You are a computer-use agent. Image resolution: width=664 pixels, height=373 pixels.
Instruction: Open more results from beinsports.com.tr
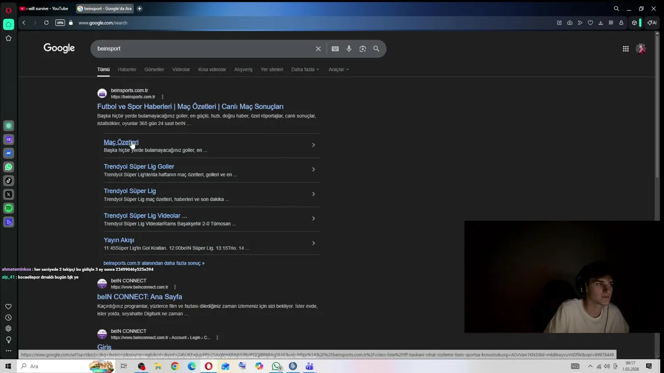click(154, 263)
